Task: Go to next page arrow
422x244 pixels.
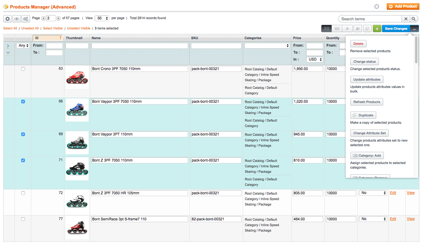Action: click(x=58, y=19)
